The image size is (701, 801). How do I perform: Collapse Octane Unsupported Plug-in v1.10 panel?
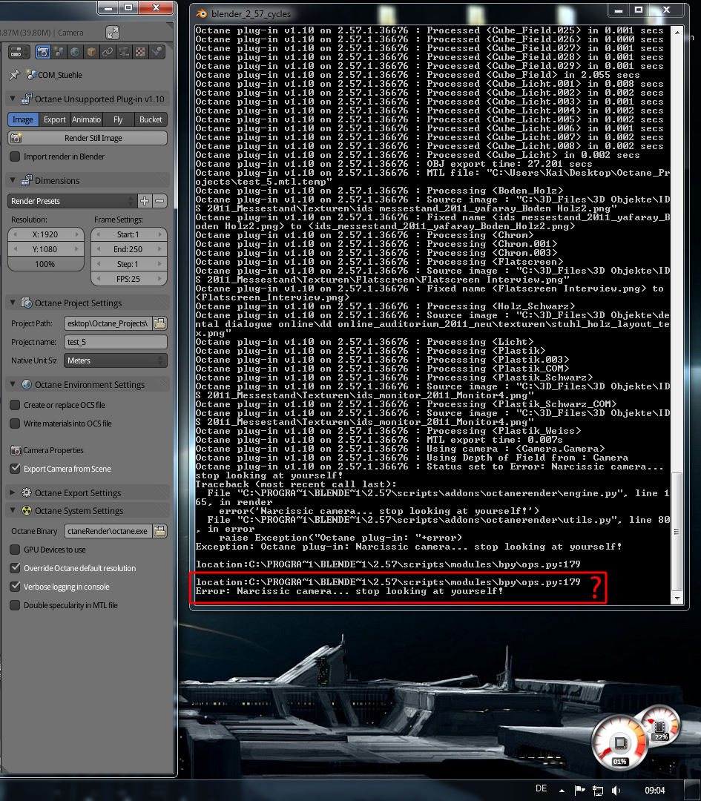coord(13,99)
